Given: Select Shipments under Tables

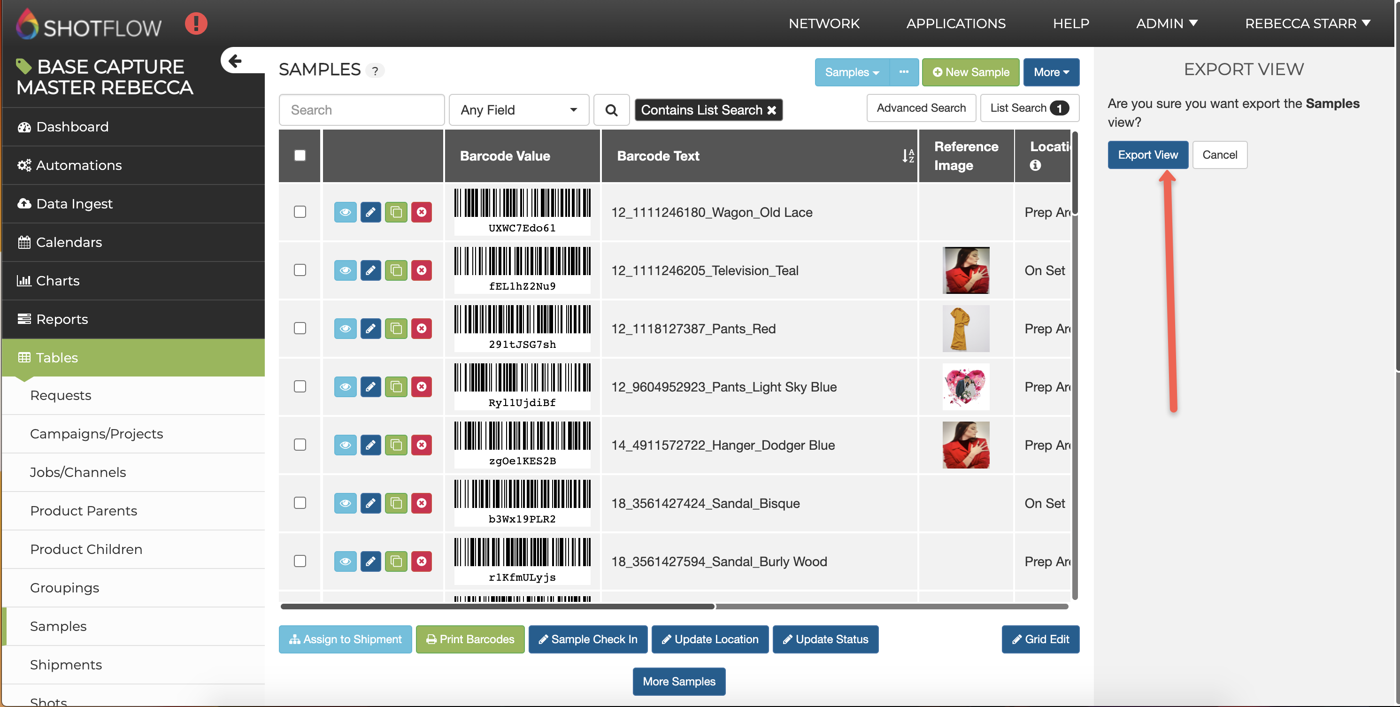Looking at the screenshot, I should [x=66, y=665].
